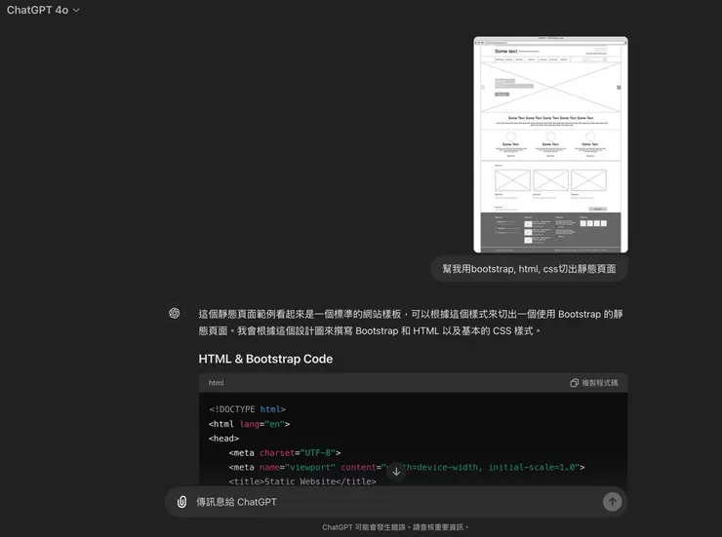Screen dimensions: 722x537
Task: Focus the 傳訊息給 ChatGPT input field
Action: pyautogui.click(x=396, y=502)
